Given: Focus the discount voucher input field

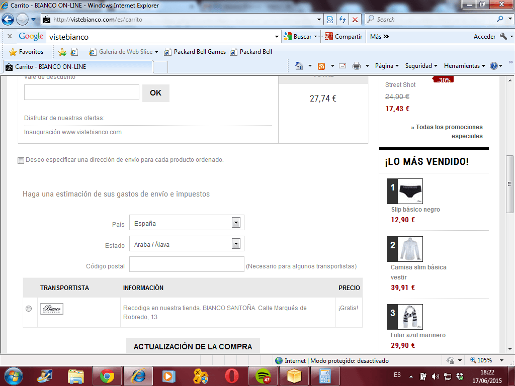Looking at the screenshot, I should pos(81,92).
